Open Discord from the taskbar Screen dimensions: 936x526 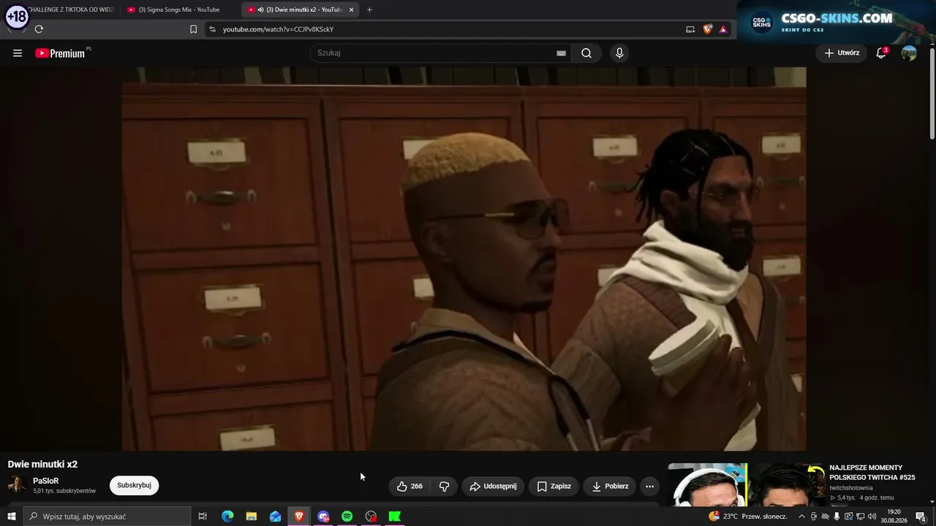pos(323,517)
